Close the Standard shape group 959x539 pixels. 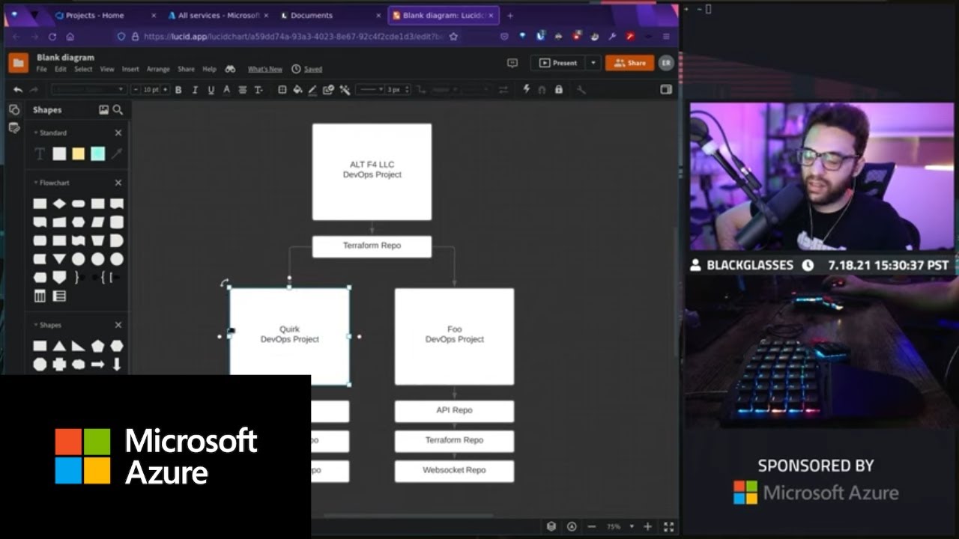click(x=118, y=133)
